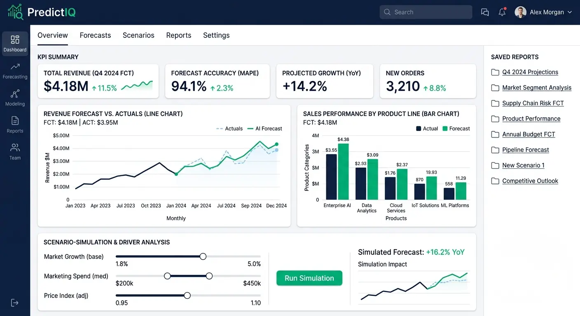Click the AI Forecast legend entry

coord(264,129)
